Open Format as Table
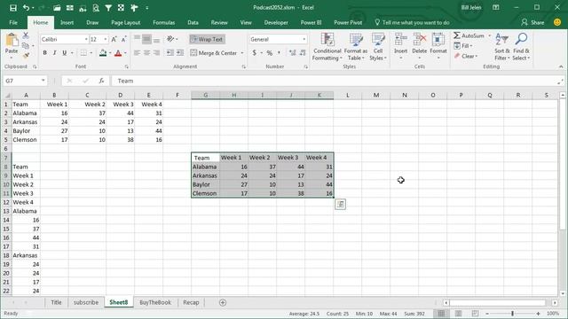 click(356, 47)
